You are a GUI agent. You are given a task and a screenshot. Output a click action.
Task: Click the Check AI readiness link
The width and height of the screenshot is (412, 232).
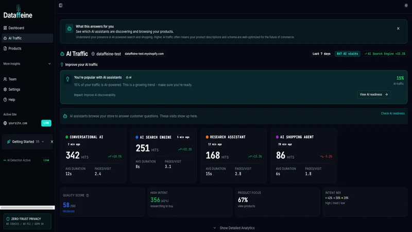tap(392, 113)
